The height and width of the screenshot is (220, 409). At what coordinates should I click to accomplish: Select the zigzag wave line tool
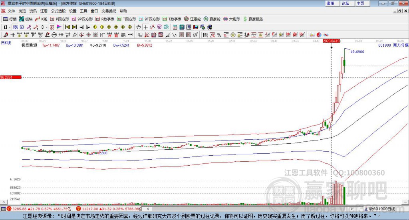(174, 35)
